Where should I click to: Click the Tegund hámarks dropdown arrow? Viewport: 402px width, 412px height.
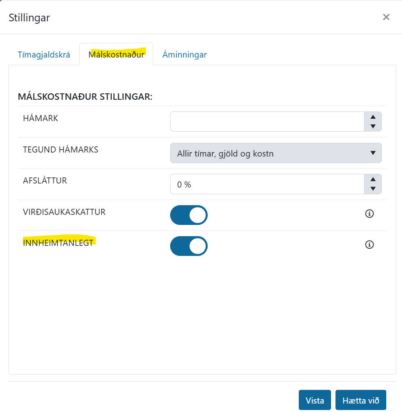(373, 153)
